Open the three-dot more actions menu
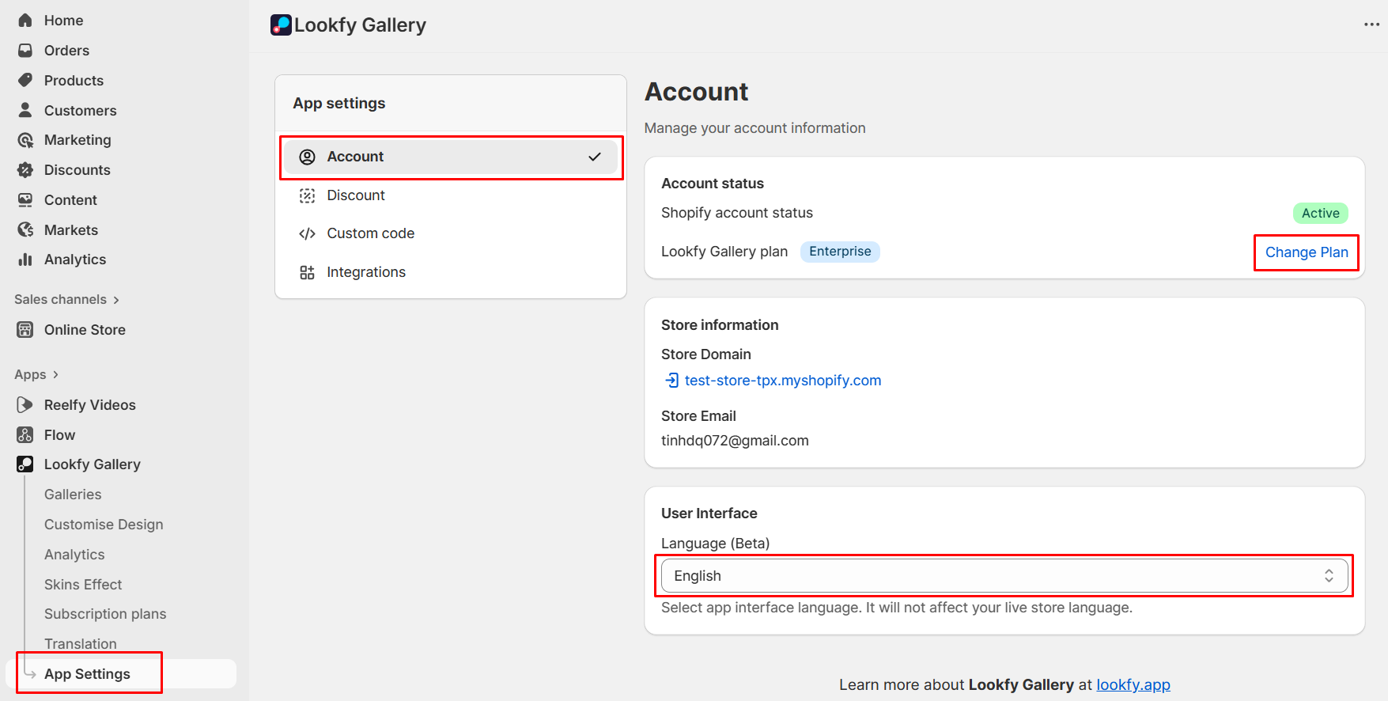Screen dimensions: 1388x701 (1371, 25)
